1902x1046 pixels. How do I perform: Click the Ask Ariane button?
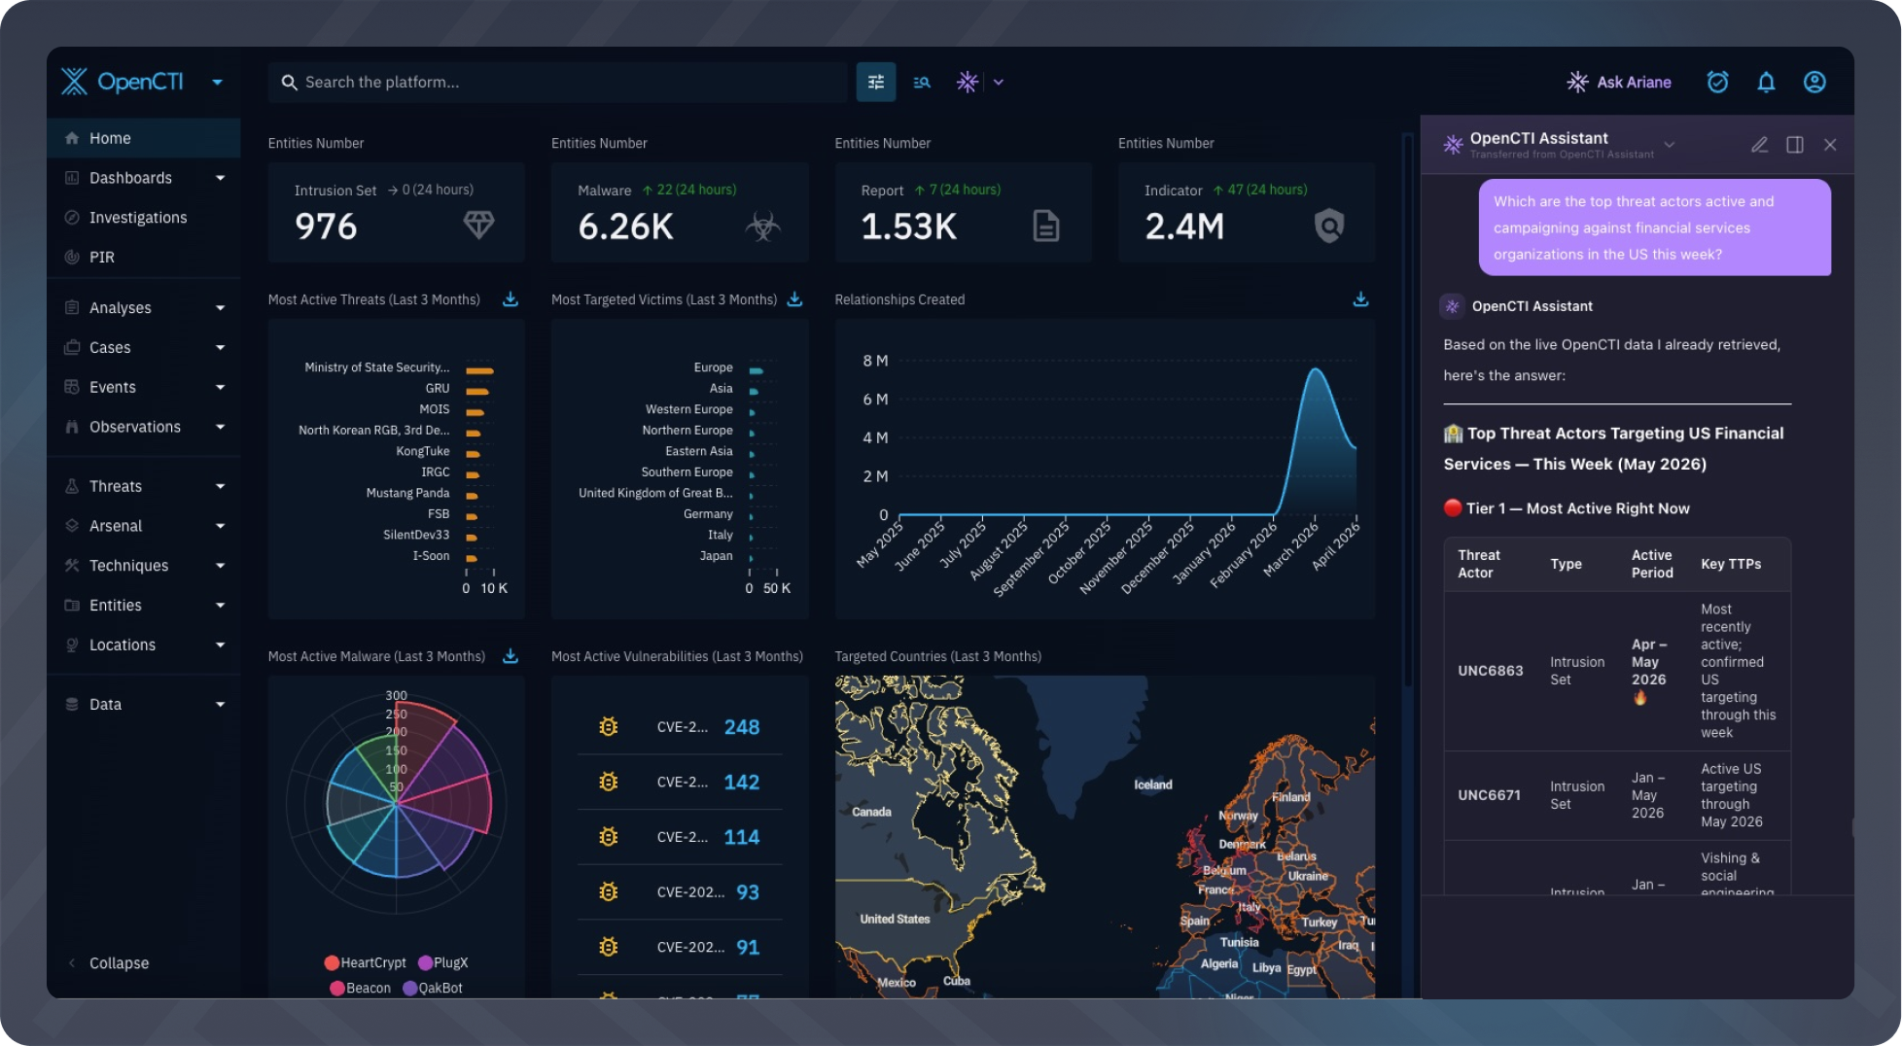[1618, 83]
